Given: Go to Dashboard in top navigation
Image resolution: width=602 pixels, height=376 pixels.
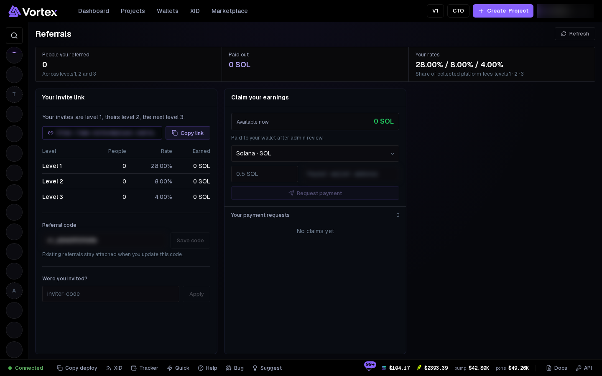Looking at the screenshot, I should (x=94, y=11).
